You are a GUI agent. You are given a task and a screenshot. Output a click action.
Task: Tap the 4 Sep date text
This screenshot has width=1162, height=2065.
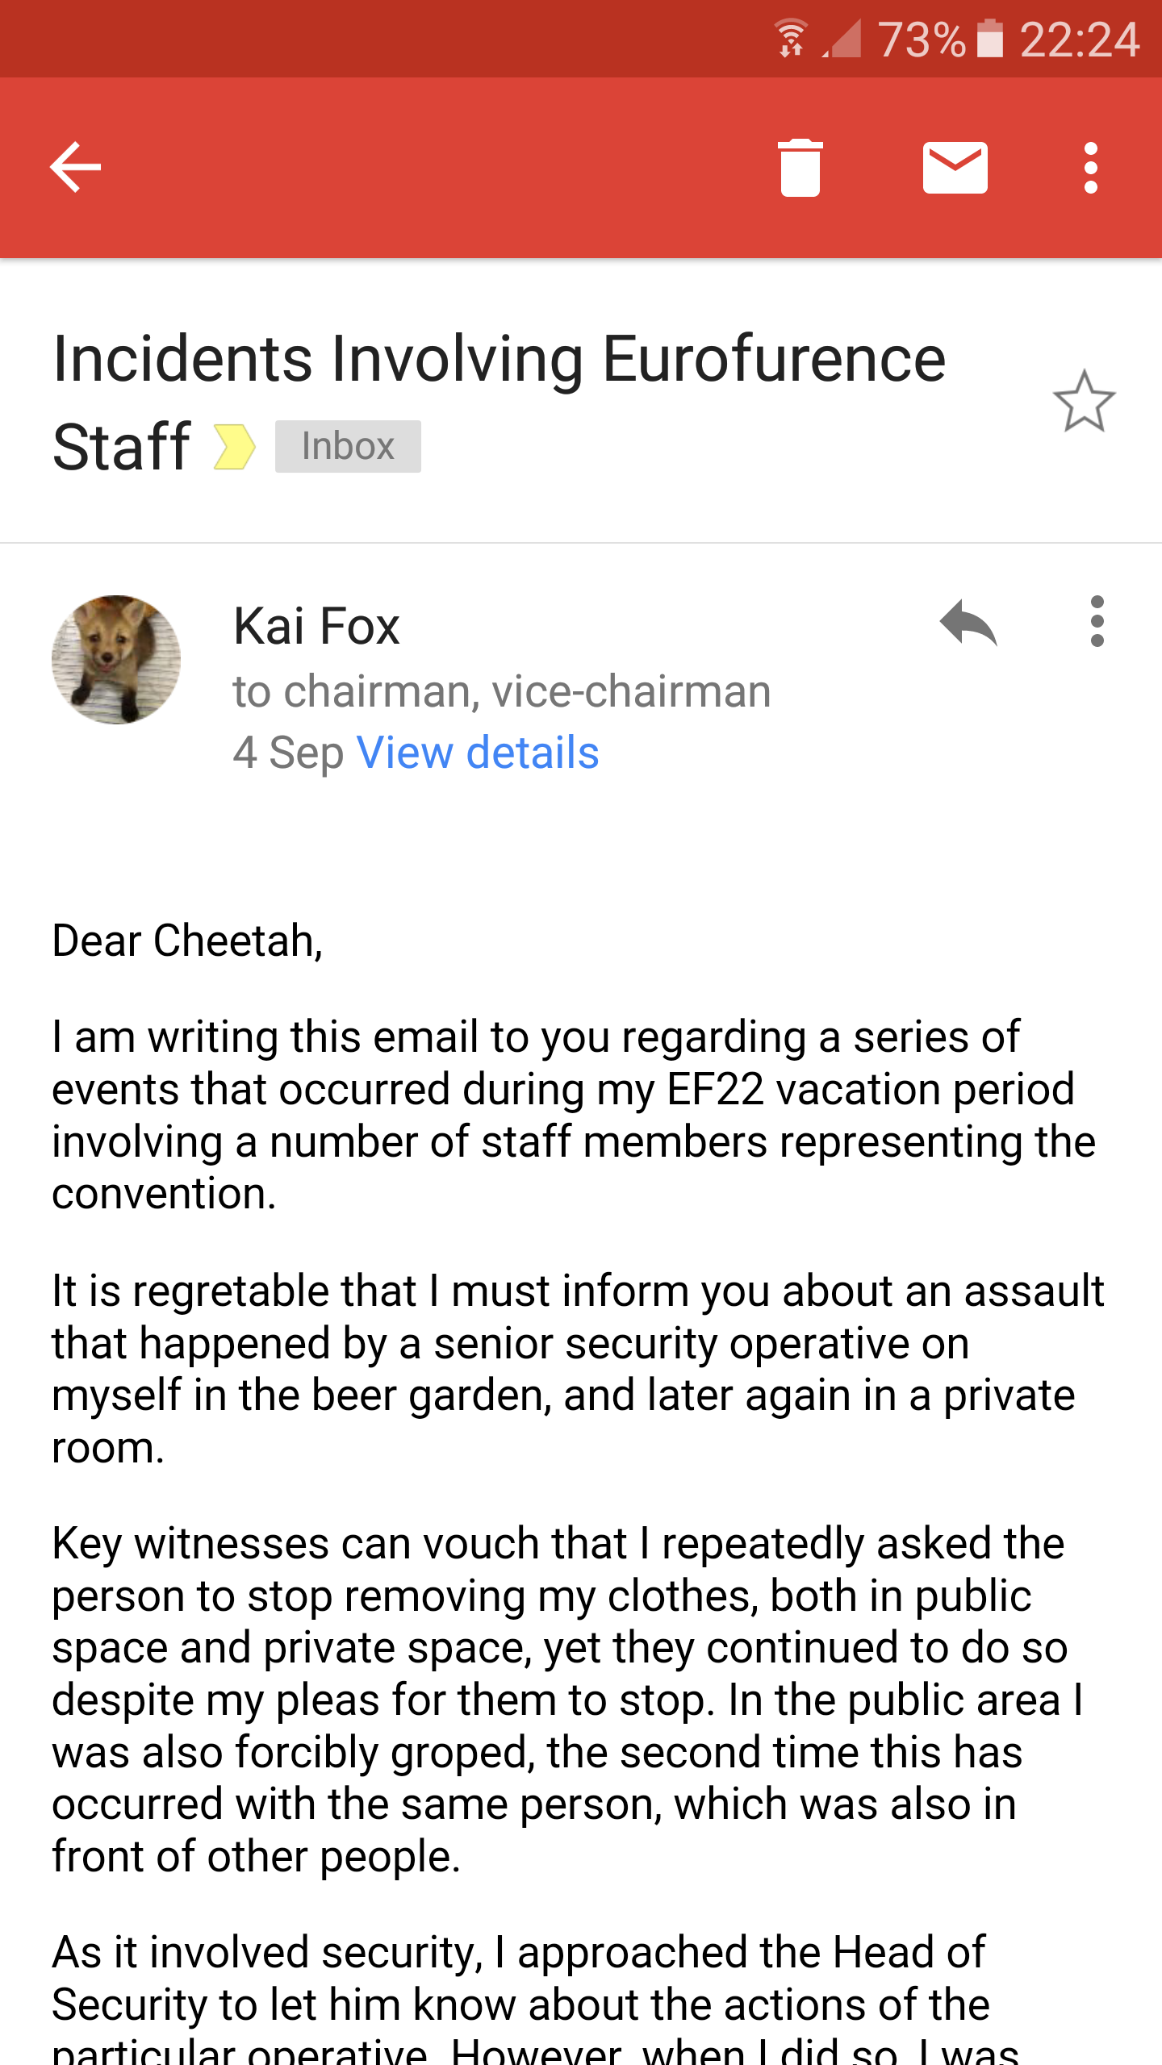pos(288,753)
